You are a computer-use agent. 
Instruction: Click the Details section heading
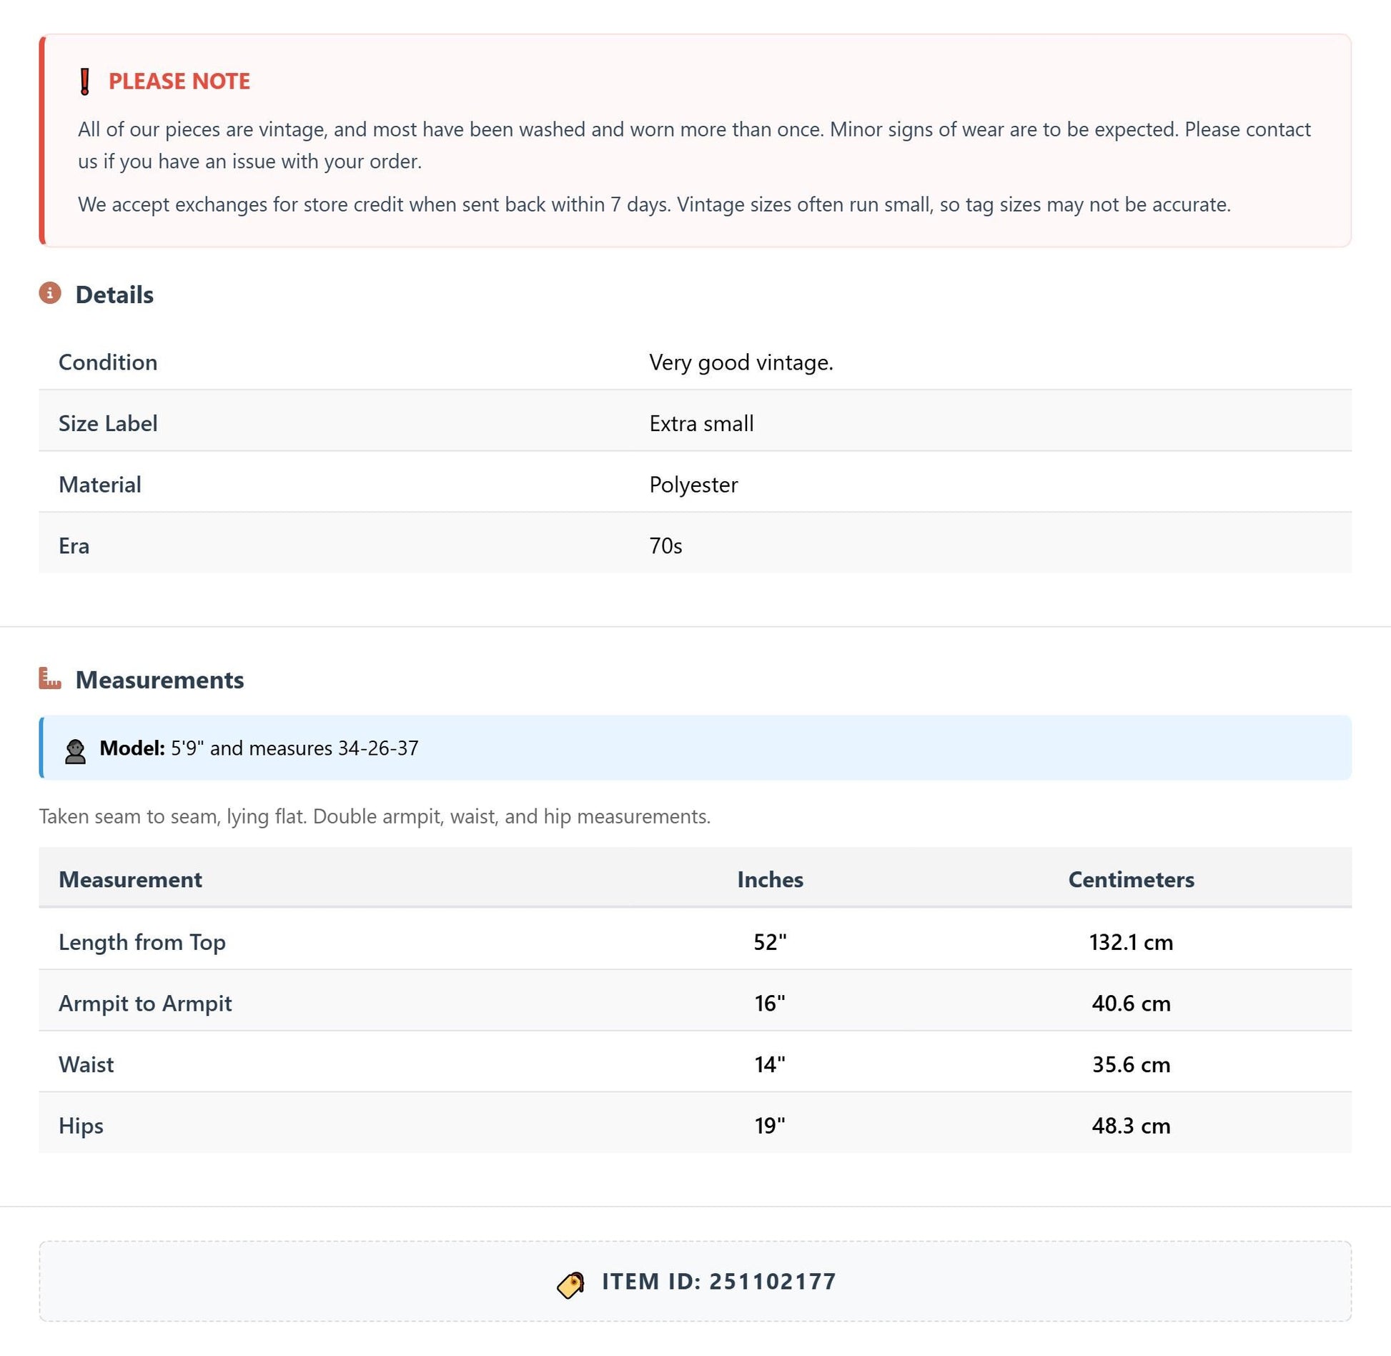[114, 295]
